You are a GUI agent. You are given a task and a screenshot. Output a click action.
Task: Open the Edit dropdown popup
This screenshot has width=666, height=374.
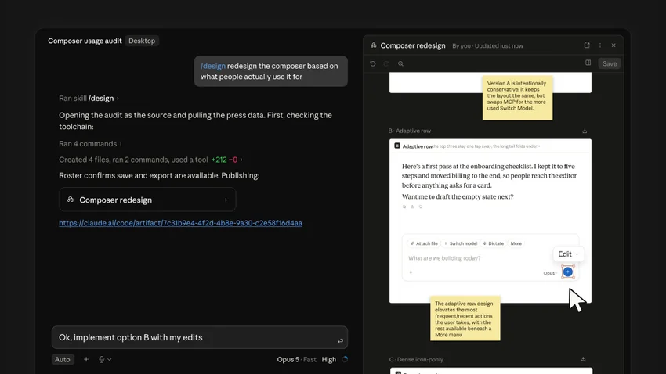[x=568, y=254]
